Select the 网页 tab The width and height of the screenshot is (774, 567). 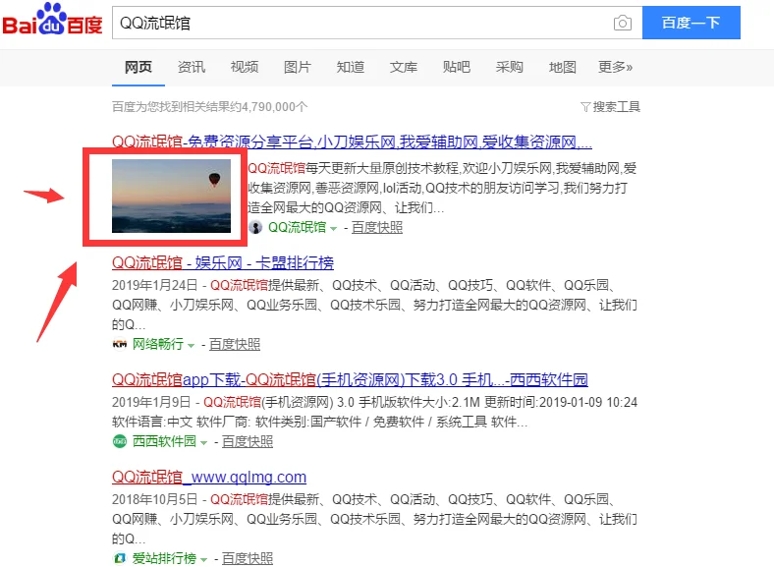pos(138,67)
